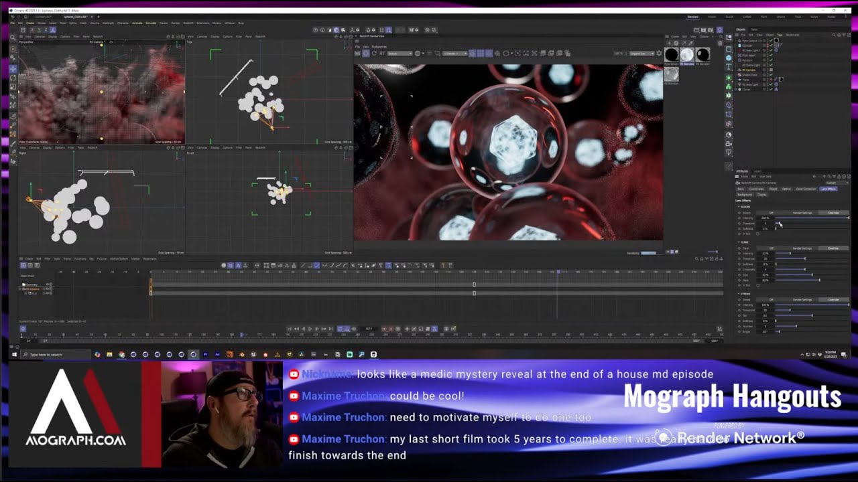The height and width of the screenshot is (482, 858).
Task: Select the Move tool in left palette
Action: (x=13, y=68)
